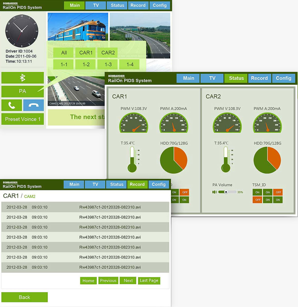Click the speaker icon beside CAR2 PA Volume
298x307 pixels.
pyautogui.click(x=215, y=192)
